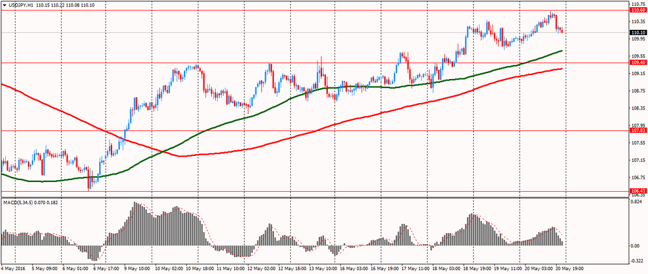The image size is (648, 274).
Task: Click the 5 May 09:00 time label
Action: (x=44, y=268)
